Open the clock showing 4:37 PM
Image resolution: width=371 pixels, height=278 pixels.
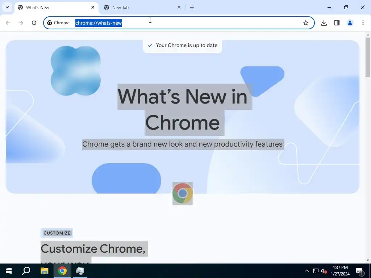[340, 271]
